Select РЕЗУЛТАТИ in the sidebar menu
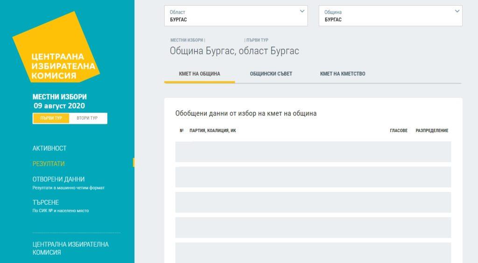478x263 pixels. click(x=49, y=164)
